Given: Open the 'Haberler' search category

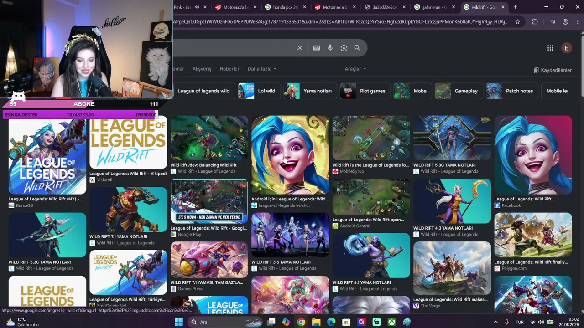Looking at the screenshot, I should pos(229,69).
